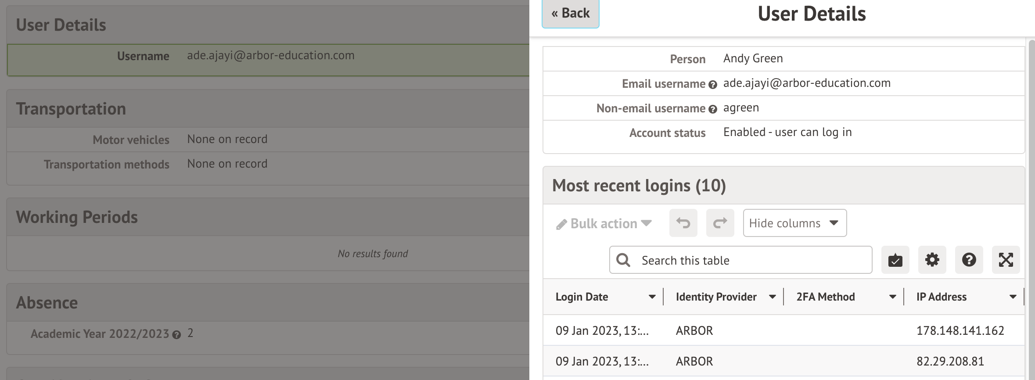Select login row with IP 178.148.141.162
The width and height of the screenshot is (1035, 380).
click(783, 330)
